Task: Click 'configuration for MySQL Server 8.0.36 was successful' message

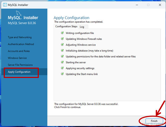Action: pyautogui.click(x=86, y=104)
